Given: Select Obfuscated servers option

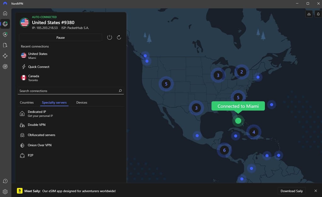Looking at the screenshot, I should pos(71,135).
